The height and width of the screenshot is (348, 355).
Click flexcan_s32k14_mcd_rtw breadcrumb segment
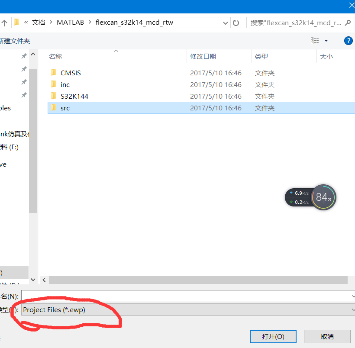pyautogui.click(x=134, y=23)
